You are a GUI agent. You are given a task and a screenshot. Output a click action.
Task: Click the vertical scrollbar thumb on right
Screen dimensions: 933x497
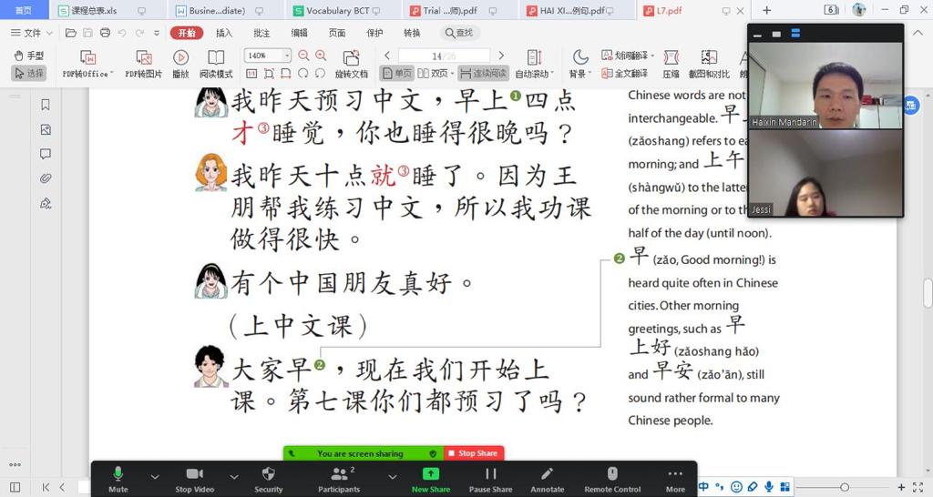click(928, 293)
